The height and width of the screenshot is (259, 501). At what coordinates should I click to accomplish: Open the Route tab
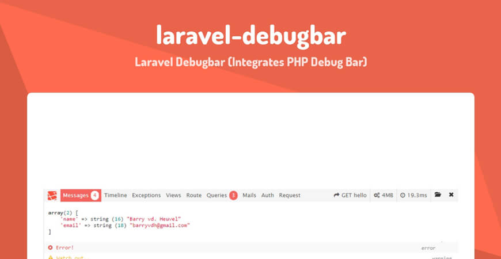click(194, 196)
